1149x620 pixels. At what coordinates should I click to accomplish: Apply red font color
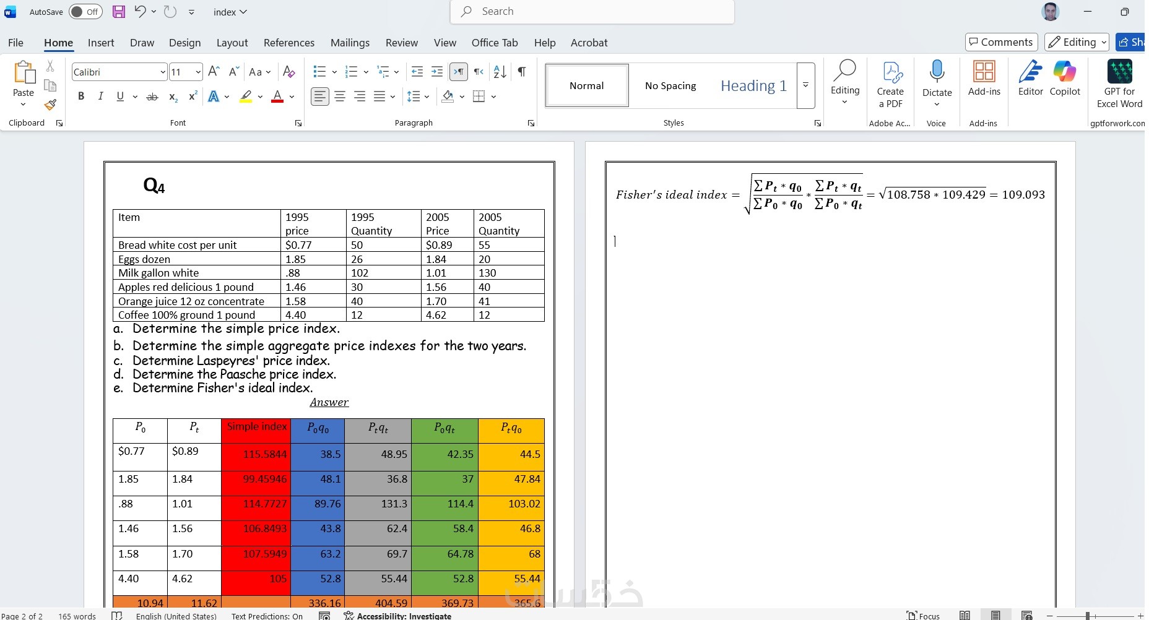277,97
